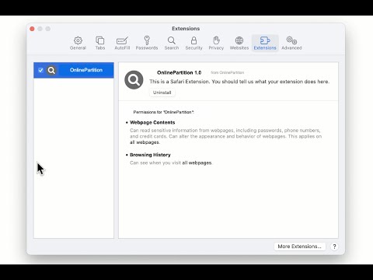The height and width of the screenshot is (280, 373).
Task: Open More Extensions in the App Store
Action: [299, 247]
